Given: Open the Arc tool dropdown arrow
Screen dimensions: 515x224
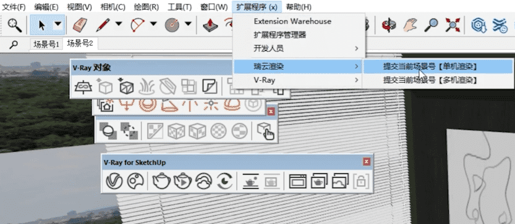Looking at the screenshot, I should (x=153, y=24).
